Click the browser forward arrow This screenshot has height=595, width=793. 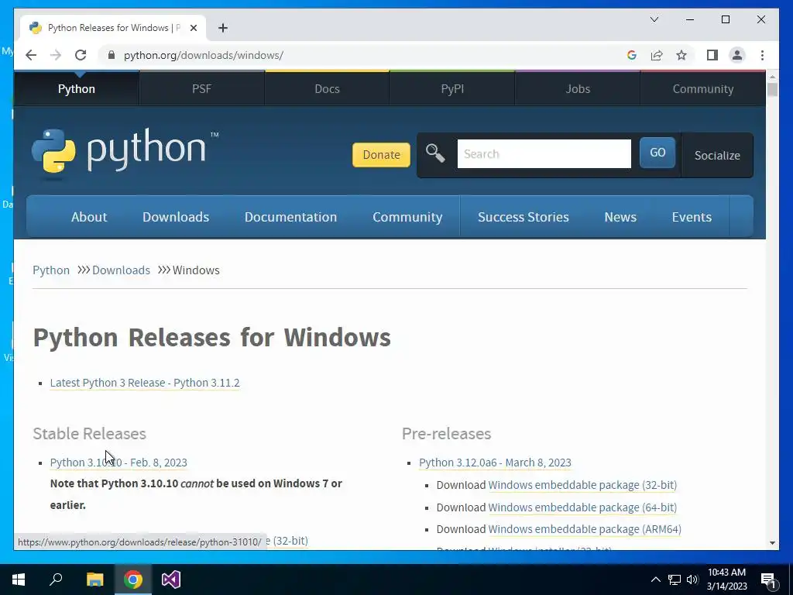pos(56,55)
